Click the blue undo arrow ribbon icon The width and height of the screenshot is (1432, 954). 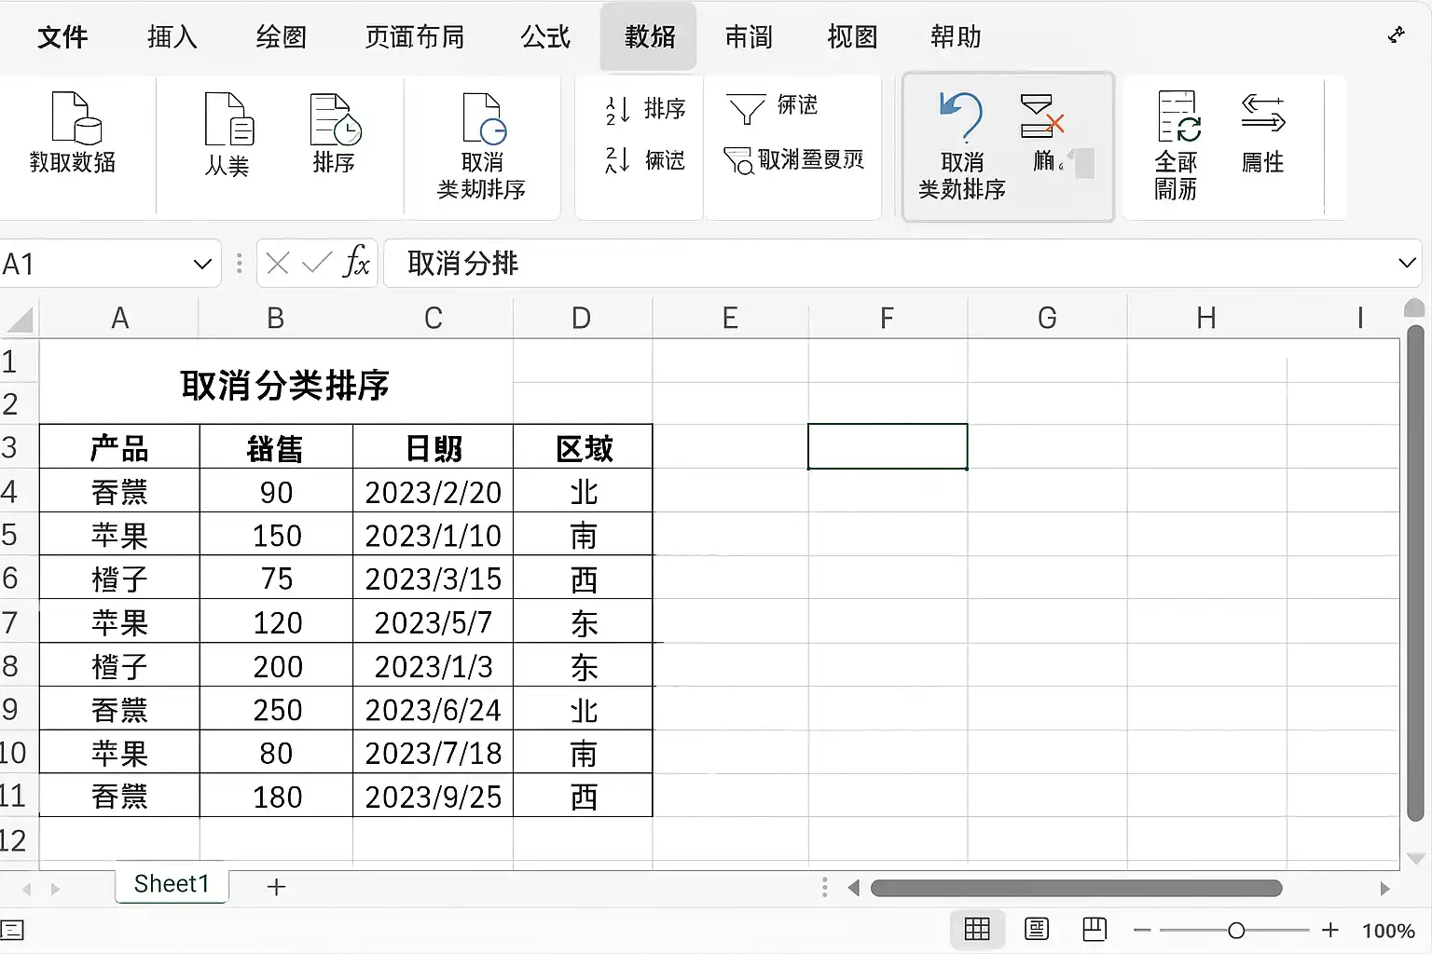pos(961,117)
